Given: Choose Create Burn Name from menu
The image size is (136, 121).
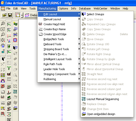Looking at the screenshot, I should (x=59, y=29).
